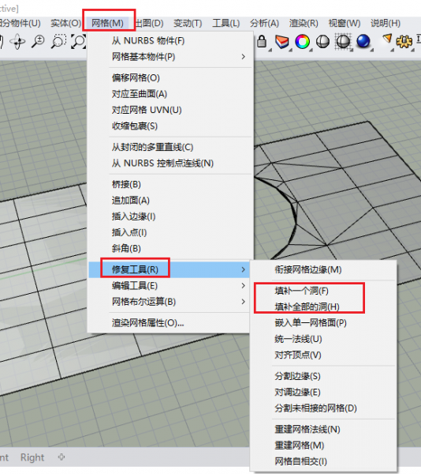Click the lock objects padlock icon
The height and width of the screenshot is (474, 421).
(262, 41)
